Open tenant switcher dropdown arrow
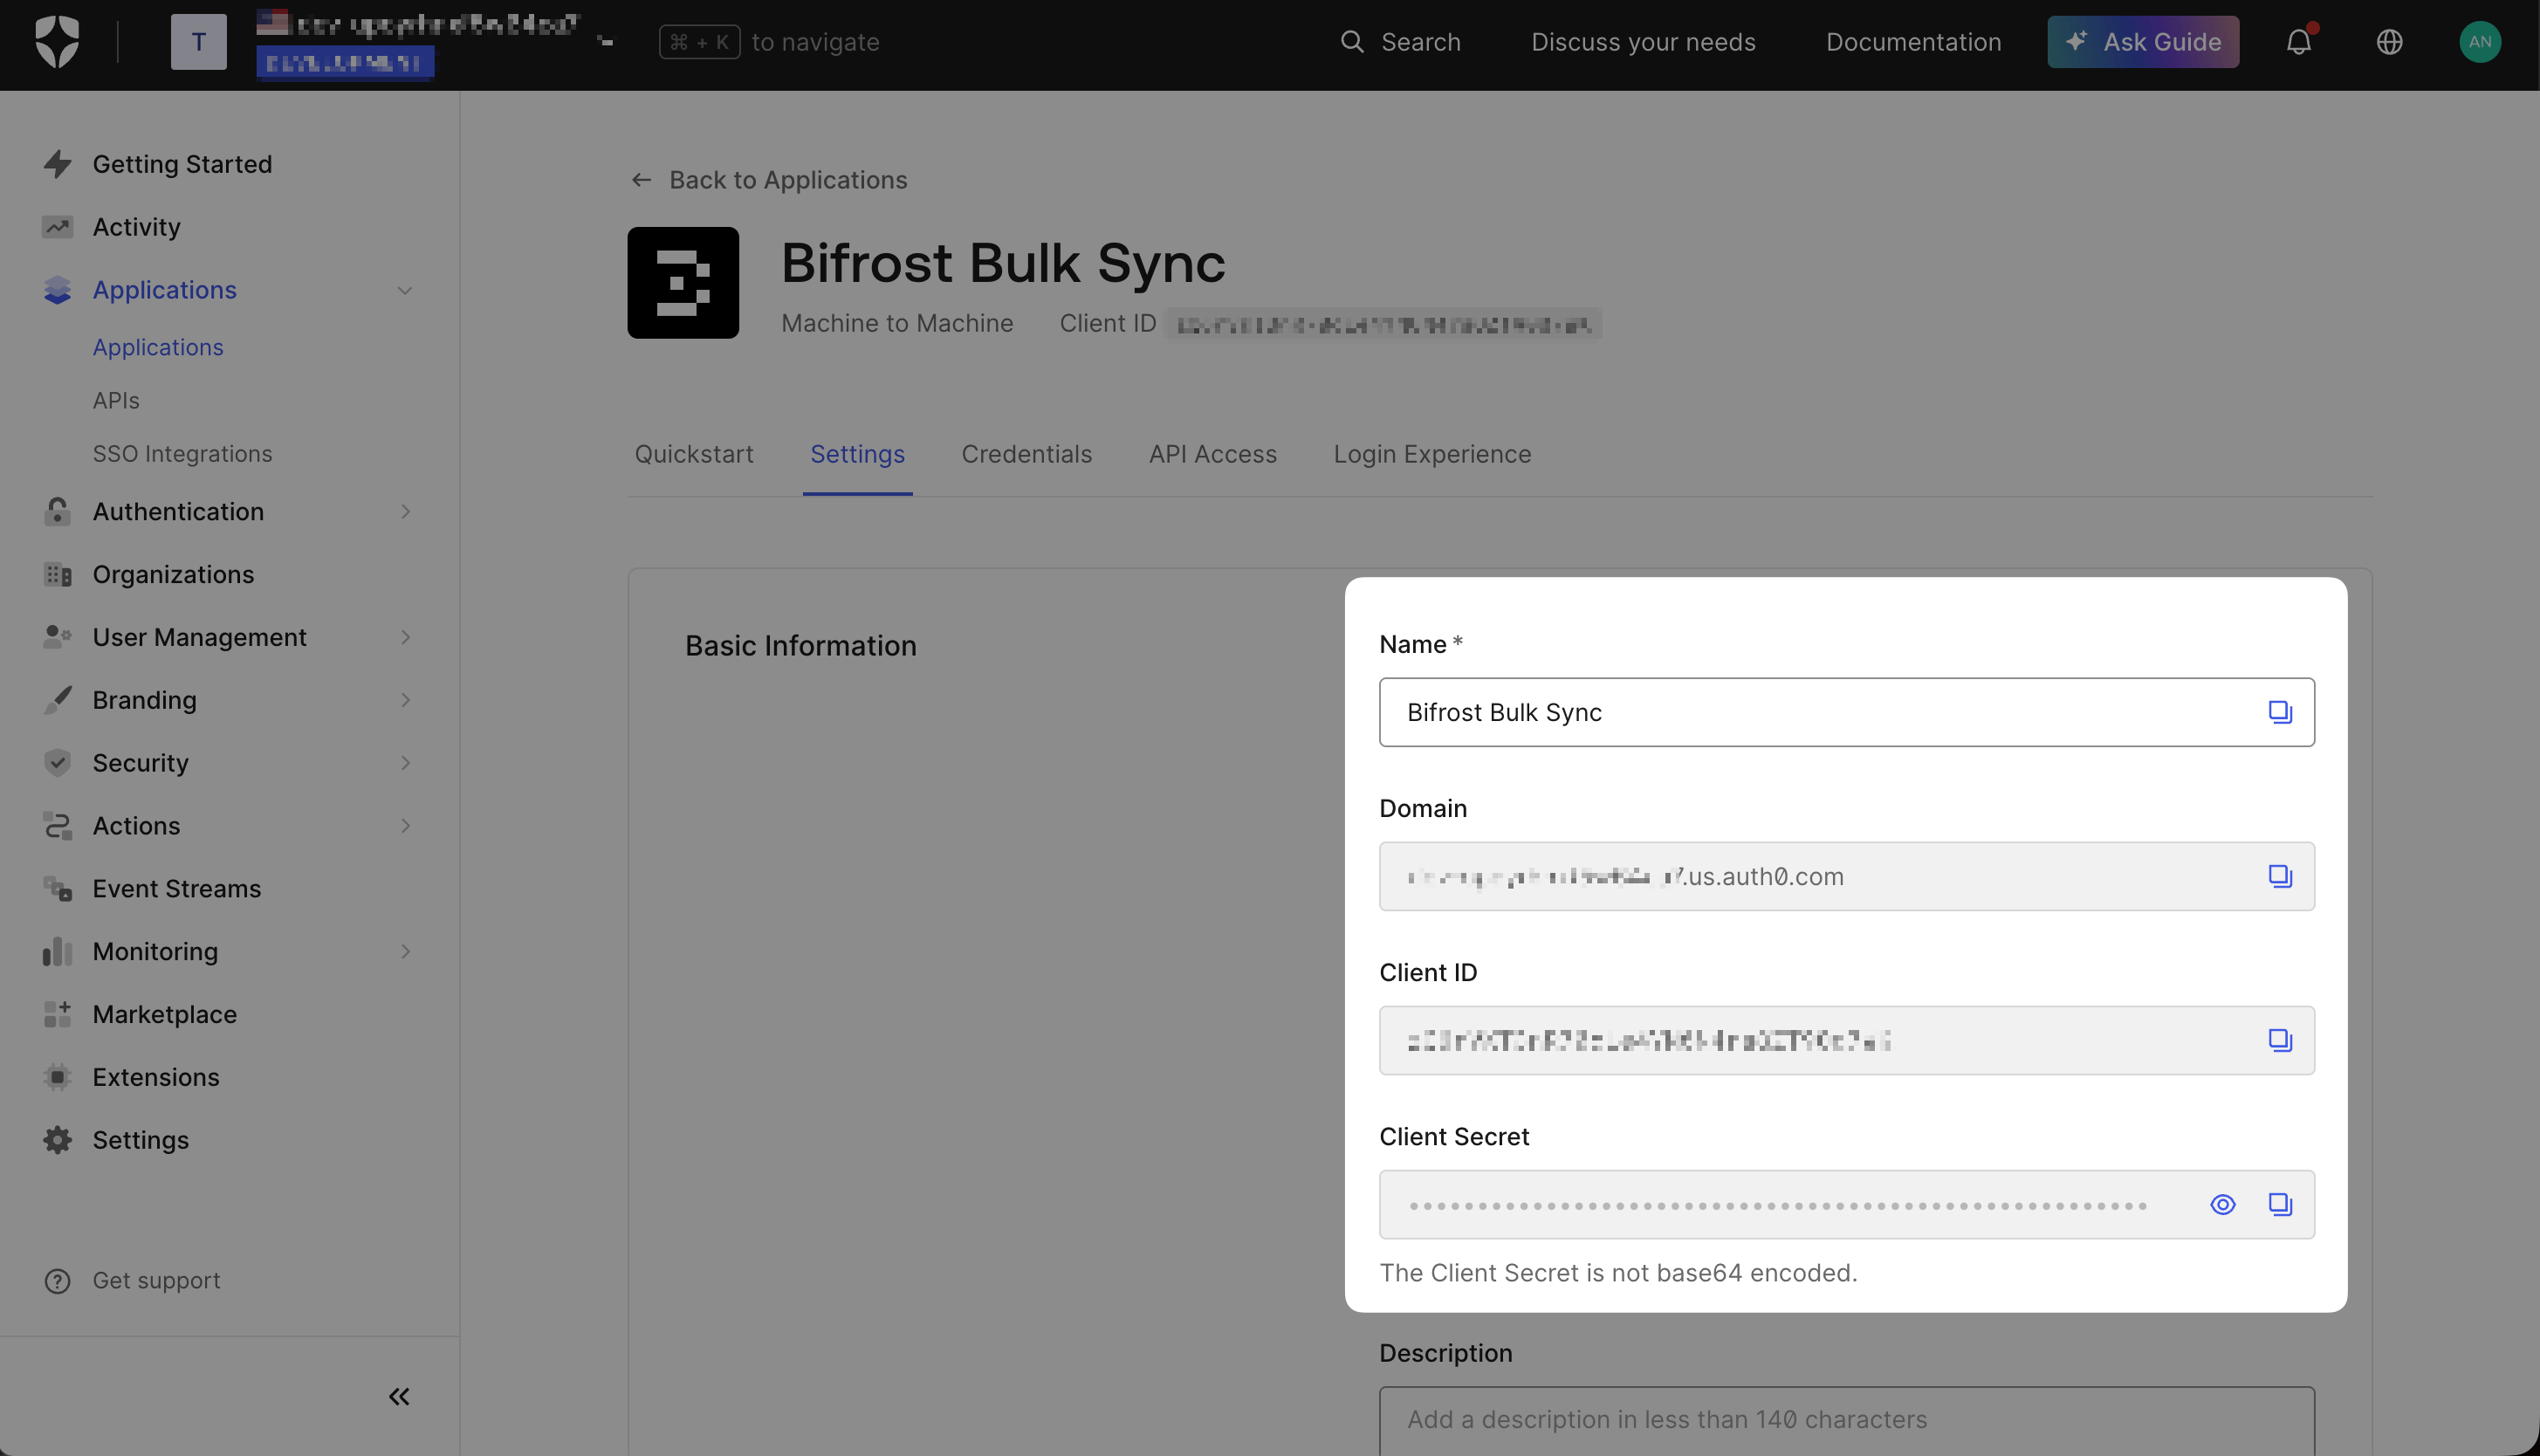Screen dimensions: 2540x1456 [605, 42]
